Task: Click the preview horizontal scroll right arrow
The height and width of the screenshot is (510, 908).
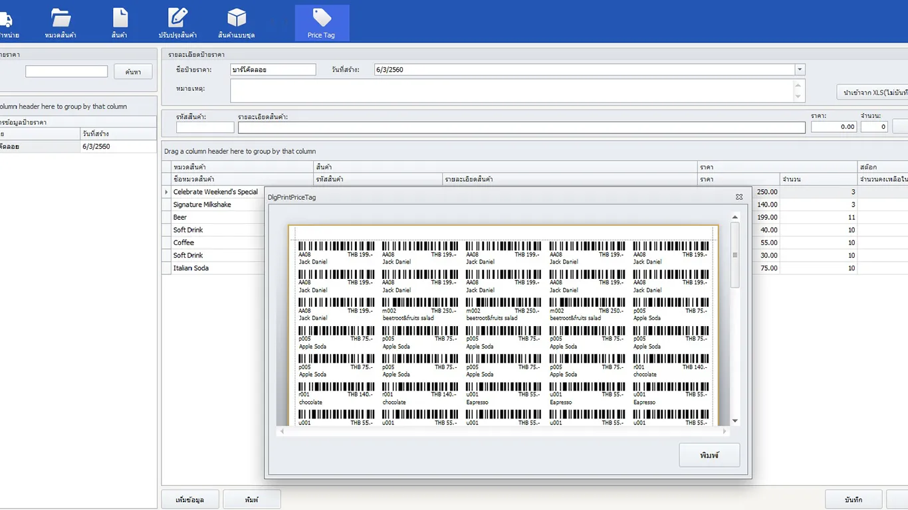Action: [725, 431]
